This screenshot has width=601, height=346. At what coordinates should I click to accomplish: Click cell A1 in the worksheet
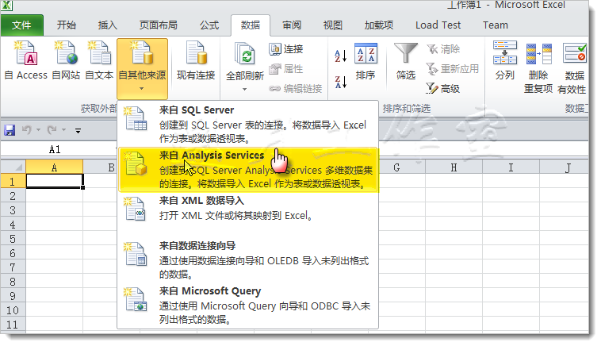pyautogui.click(x=55, y=182)
